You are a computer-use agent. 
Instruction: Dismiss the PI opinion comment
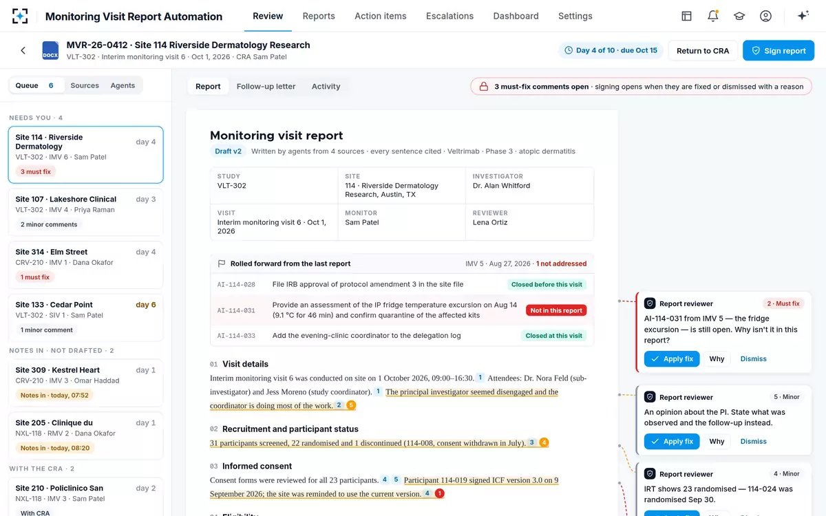pyautogui.click(x=754, y=441)
